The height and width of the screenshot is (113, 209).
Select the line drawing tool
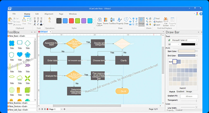click(x=130, y=19)
